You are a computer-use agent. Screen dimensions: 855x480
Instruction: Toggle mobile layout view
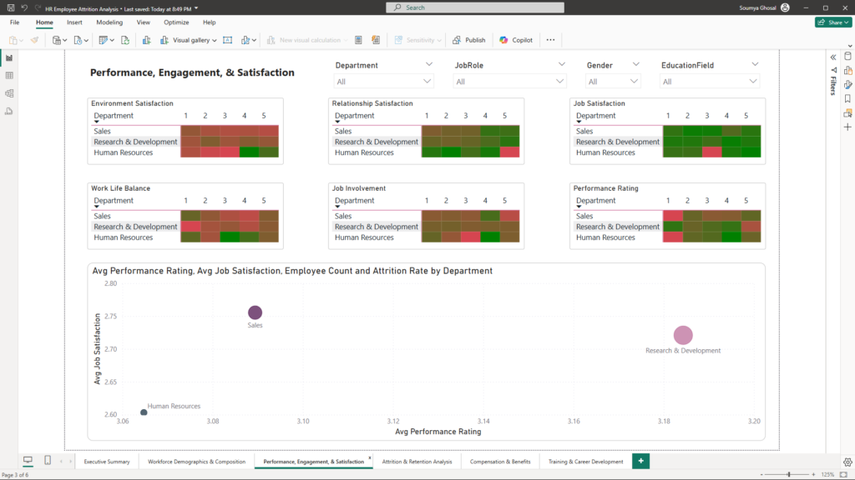[47, 461]
